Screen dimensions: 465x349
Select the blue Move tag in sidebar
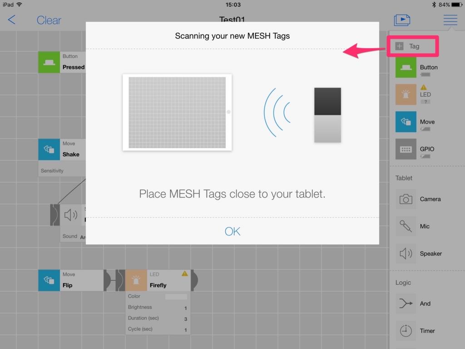coord(406,122)
